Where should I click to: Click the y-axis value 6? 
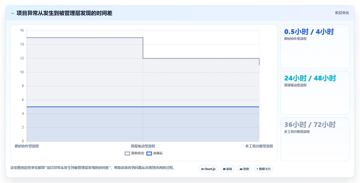click(x=23, y=100)
